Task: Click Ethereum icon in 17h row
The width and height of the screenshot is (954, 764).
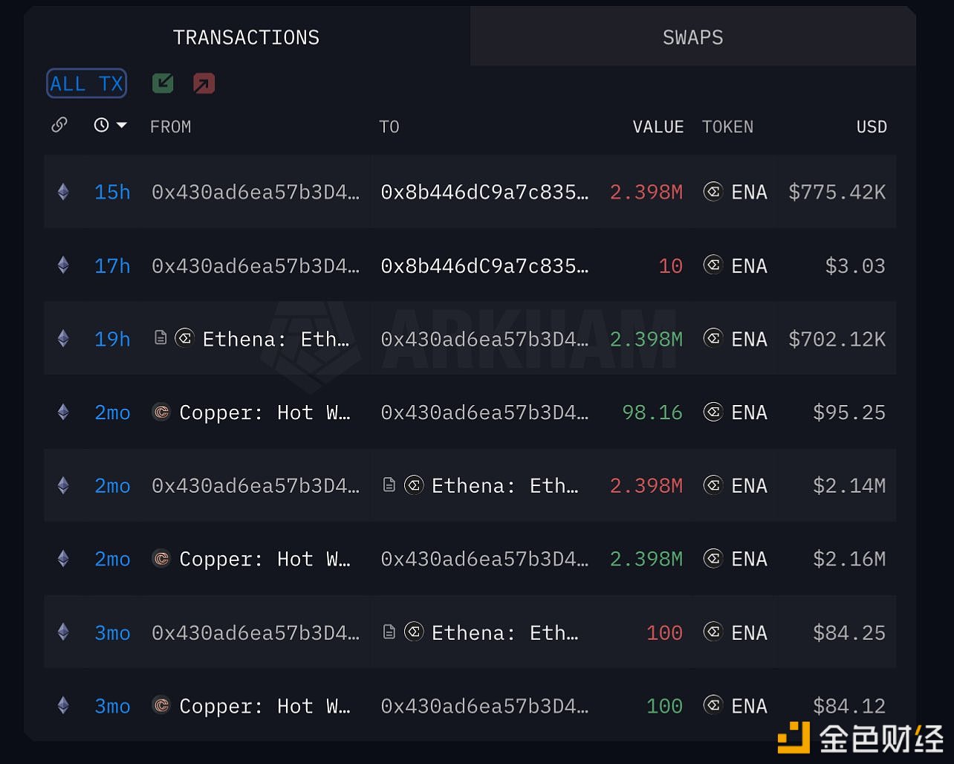Action: 63,265
